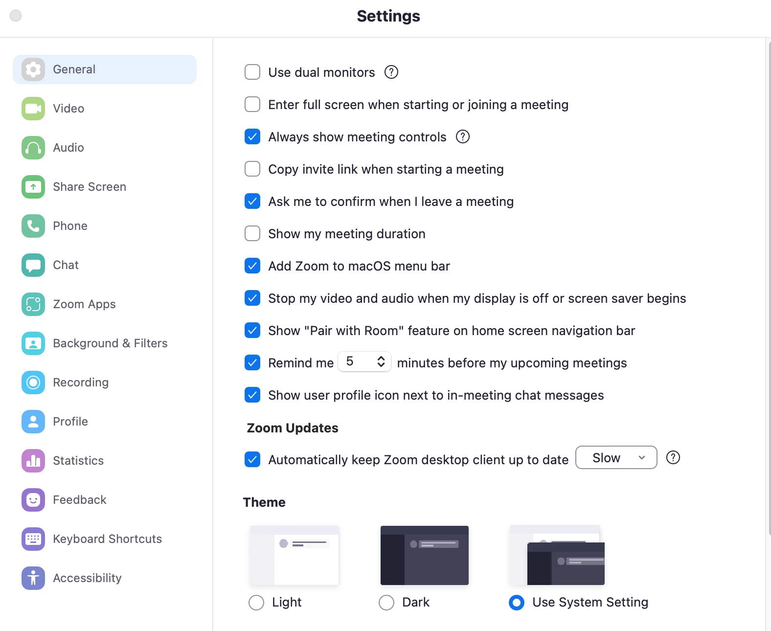The image size is (771, 631).
Task: Open Background & Filters settings
Action: coord(105,343)
